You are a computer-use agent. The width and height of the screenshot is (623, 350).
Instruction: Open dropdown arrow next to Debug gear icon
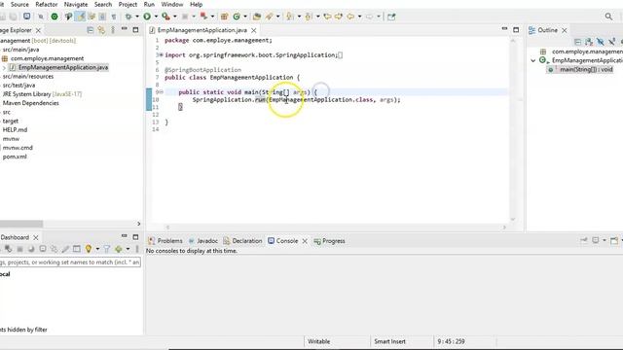pyautogui.click(x=137, y=17)
